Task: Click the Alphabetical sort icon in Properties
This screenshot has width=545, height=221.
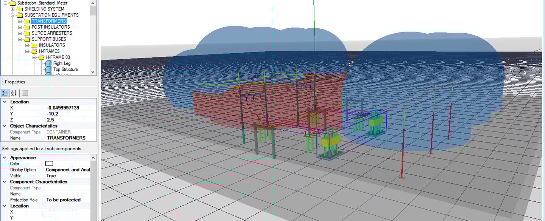Action: [14, 93]
